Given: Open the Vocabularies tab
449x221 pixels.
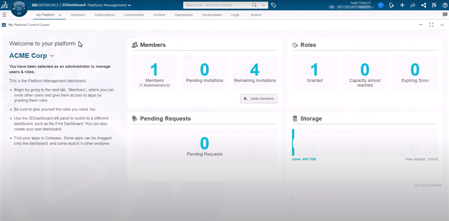Looking at the screenshot, I should click(212, 15).
